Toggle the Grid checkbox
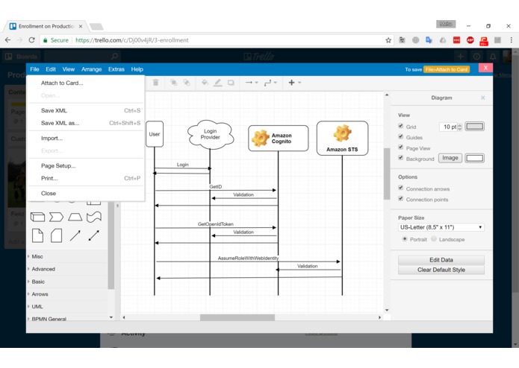 tap(401, 126)
